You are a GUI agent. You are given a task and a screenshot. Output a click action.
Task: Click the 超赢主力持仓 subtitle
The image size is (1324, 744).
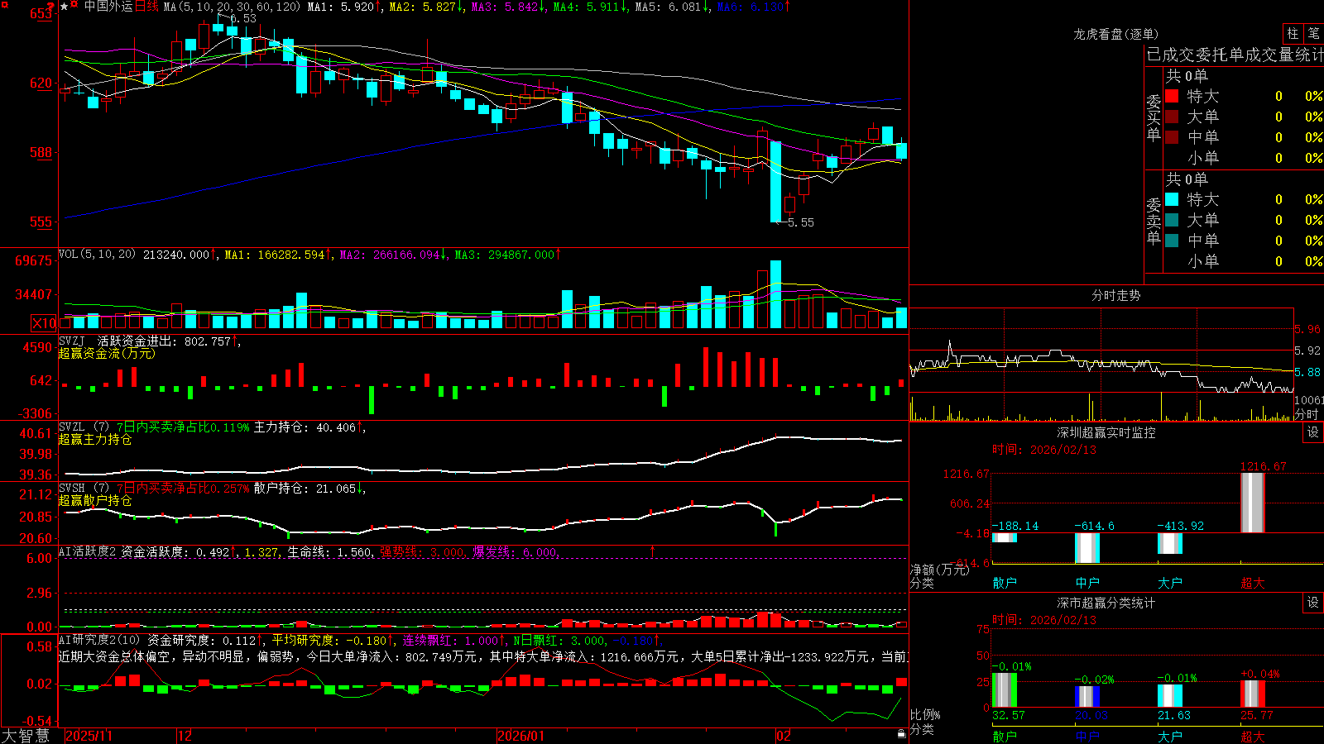95,439
